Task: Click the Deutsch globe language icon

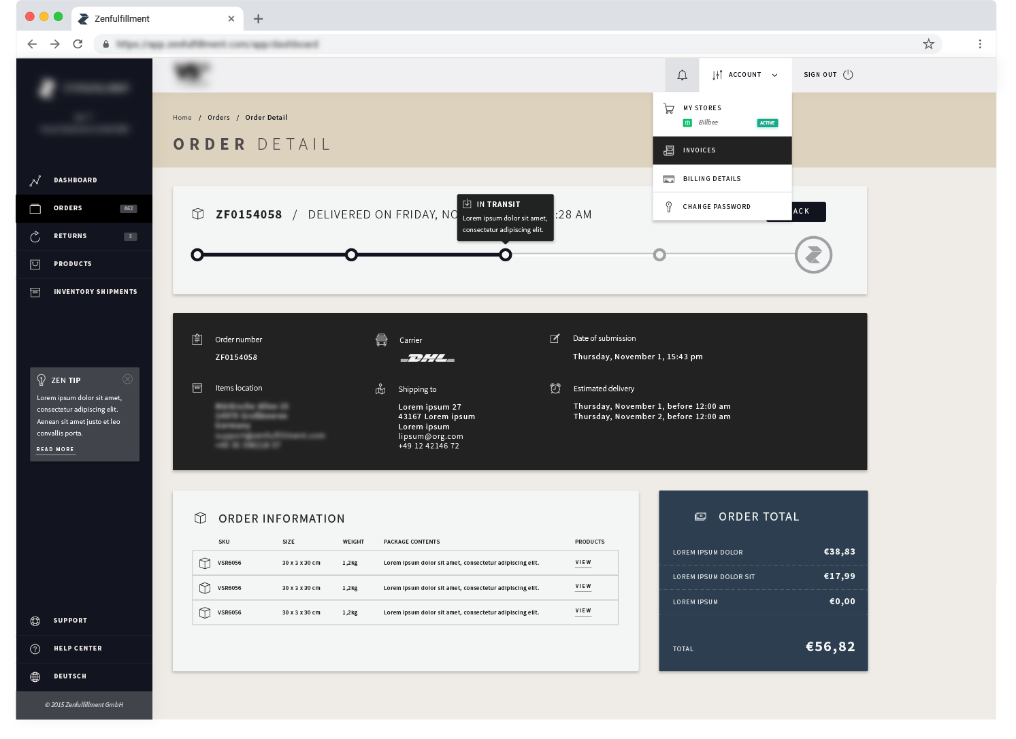Action: [x=35, y=677]
